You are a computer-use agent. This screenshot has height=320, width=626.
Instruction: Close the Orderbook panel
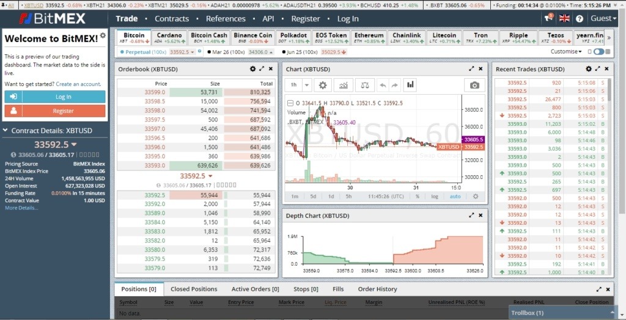(x=271, y=68)
